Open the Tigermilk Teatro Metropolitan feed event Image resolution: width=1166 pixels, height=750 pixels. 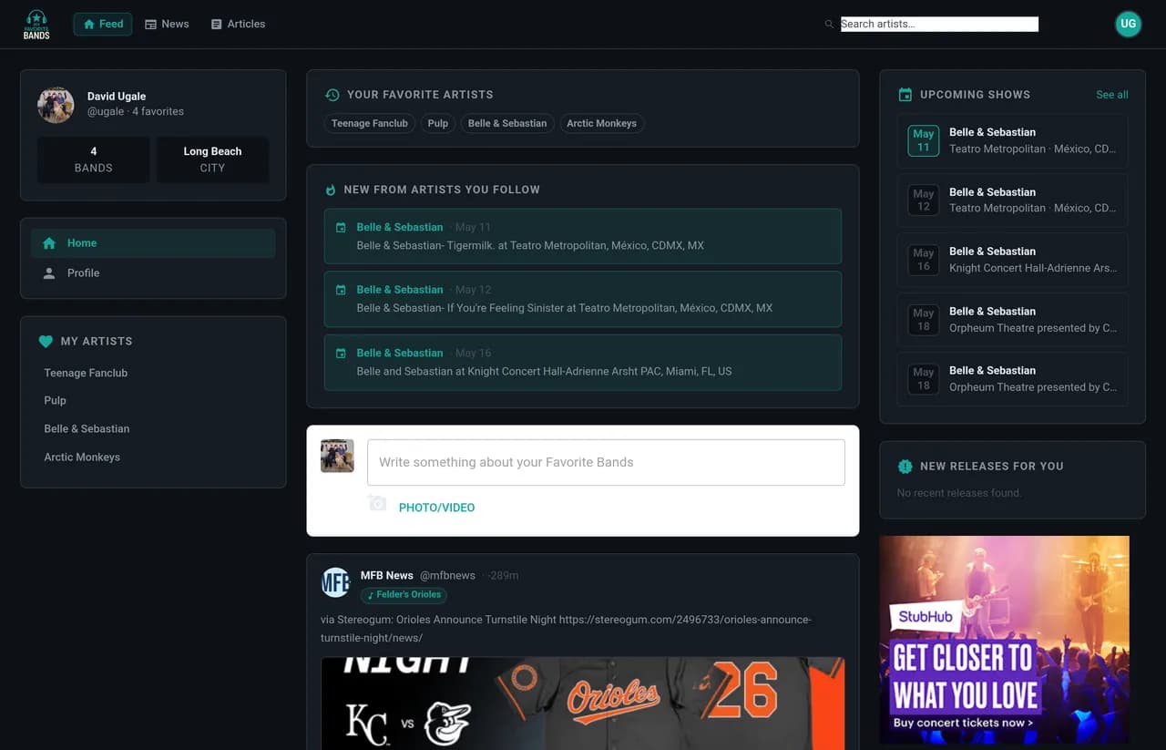tap(583, 236)
